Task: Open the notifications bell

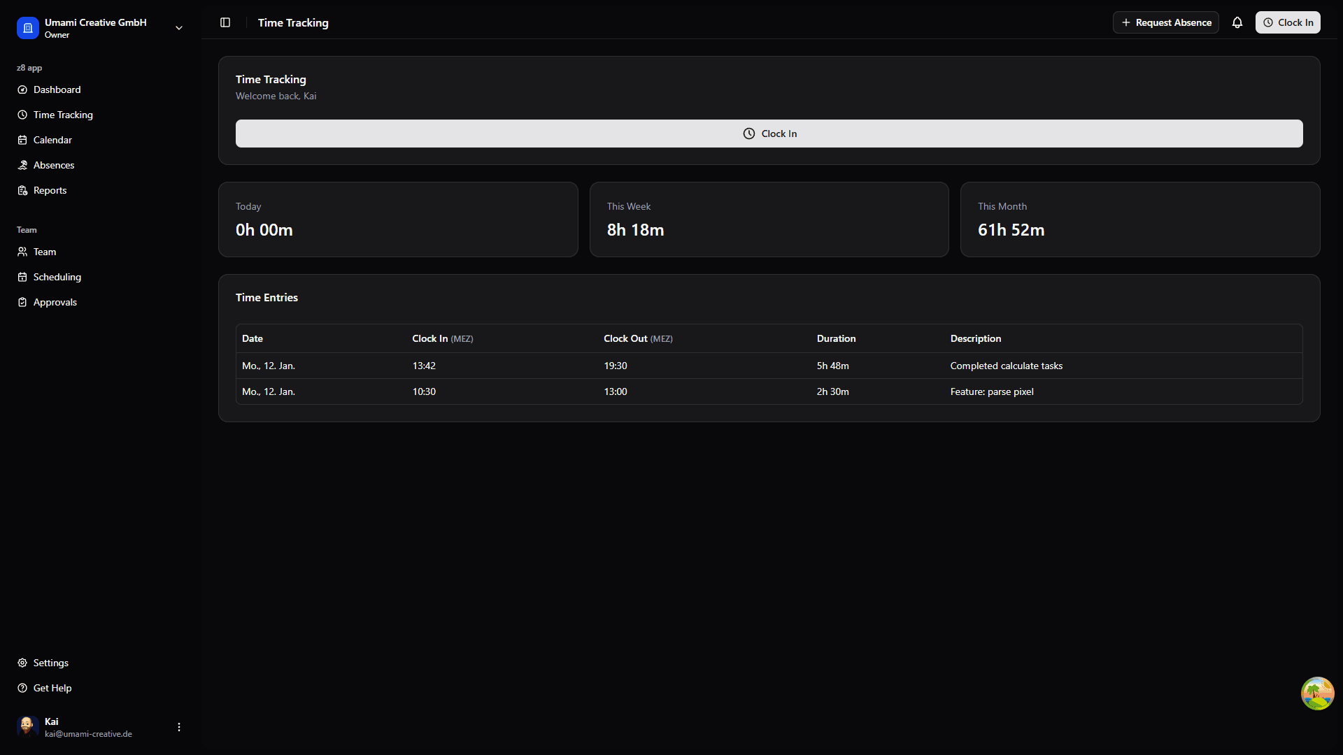Action: [x=1237, y=22]
